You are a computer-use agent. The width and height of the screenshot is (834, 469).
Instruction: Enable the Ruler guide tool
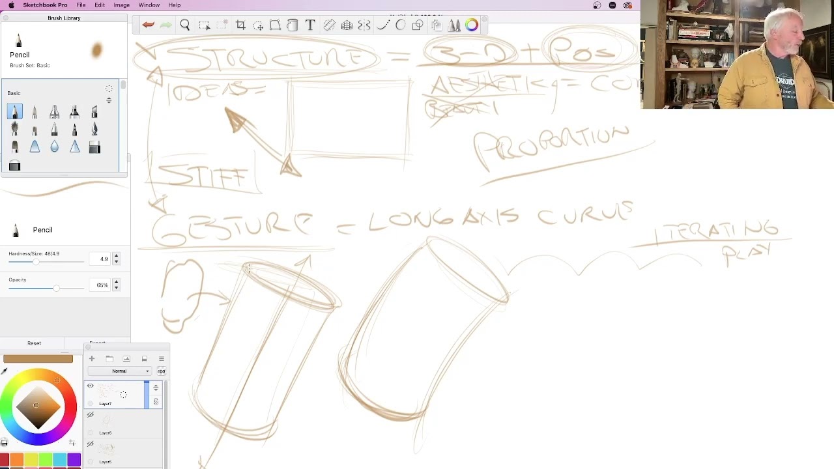329,25
